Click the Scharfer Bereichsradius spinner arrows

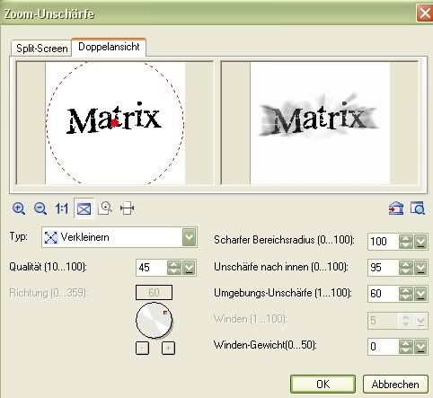click(406, 242)
